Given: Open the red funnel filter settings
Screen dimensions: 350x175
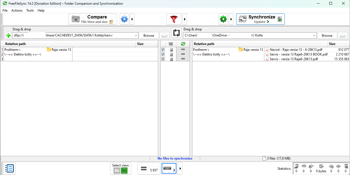Looking at the screenshot, I should point(174,19).
